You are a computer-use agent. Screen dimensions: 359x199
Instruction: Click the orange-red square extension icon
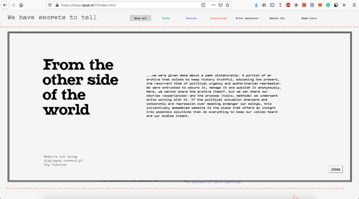(x=304, y=5)
